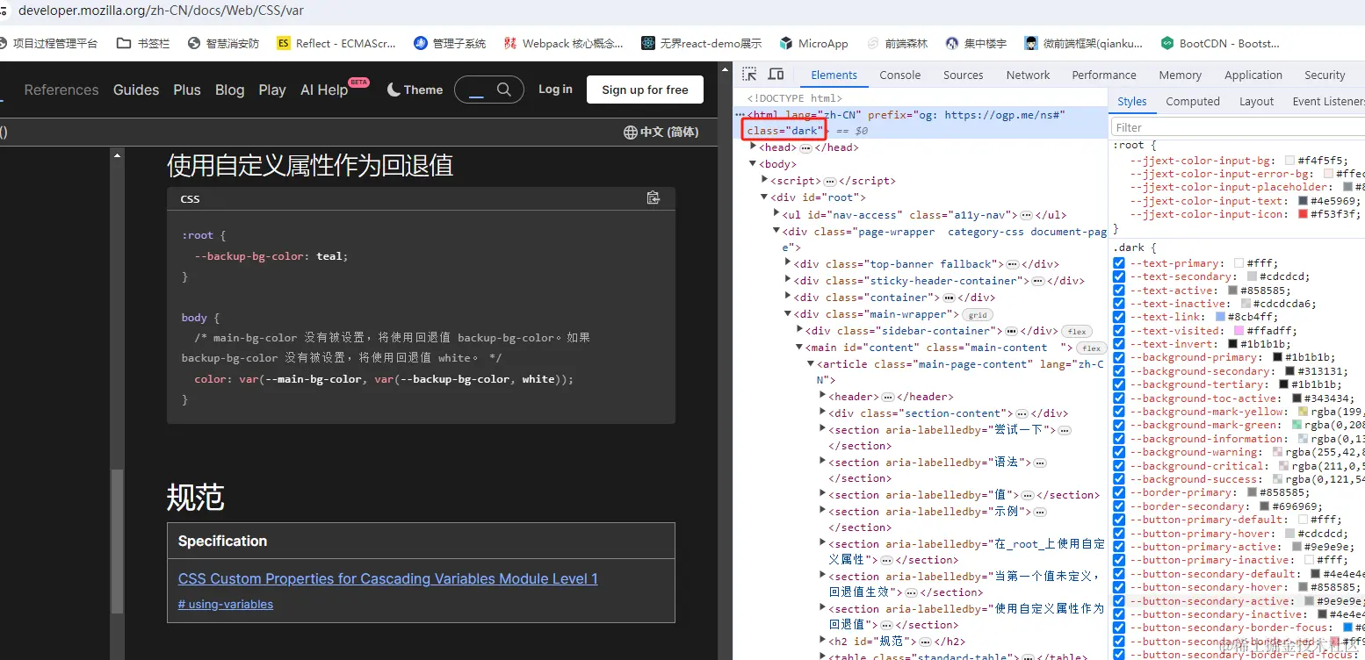The height and width of the screenshot is (660, 1365).
Task: Open the CSS Custom Properties specification link
Action: coord(388,578)
